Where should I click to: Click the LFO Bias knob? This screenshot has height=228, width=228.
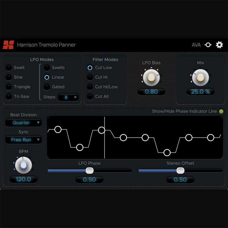tap(151, 77)
